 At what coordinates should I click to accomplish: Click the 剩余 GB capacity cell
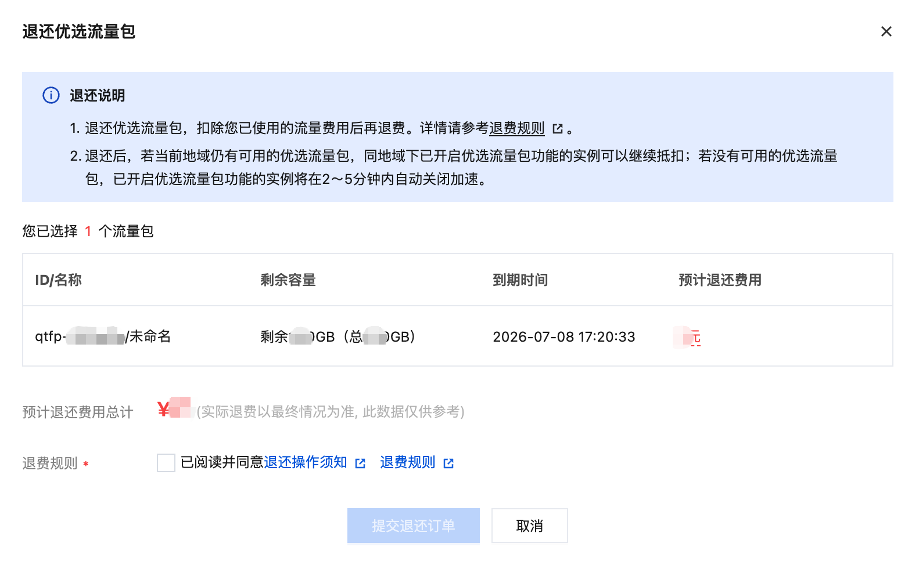[338, 336]
